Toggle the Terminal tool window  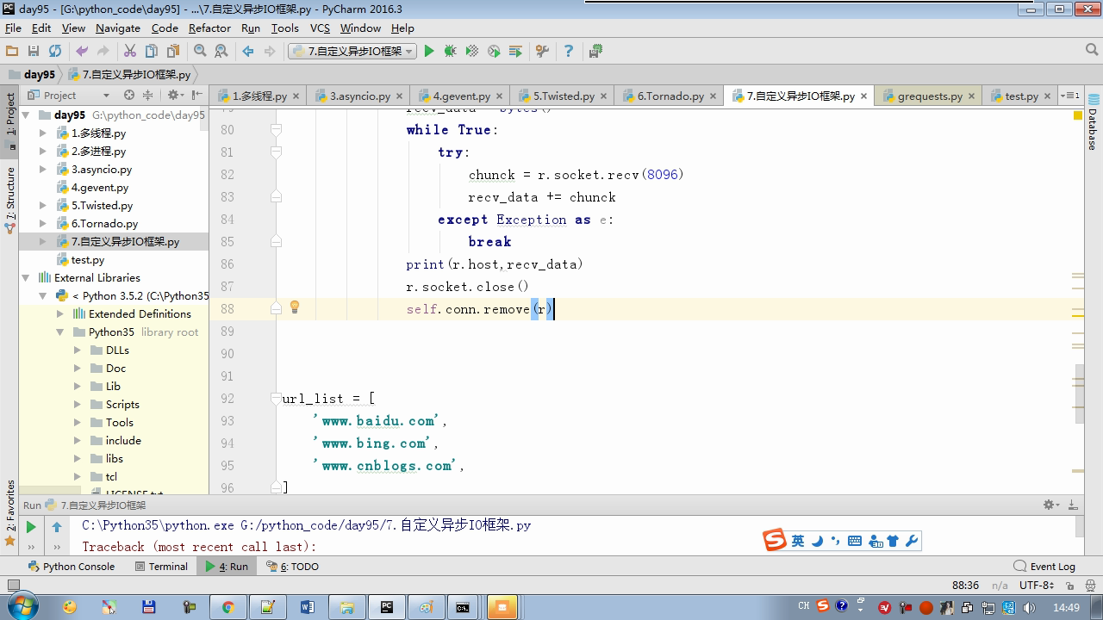161,566
